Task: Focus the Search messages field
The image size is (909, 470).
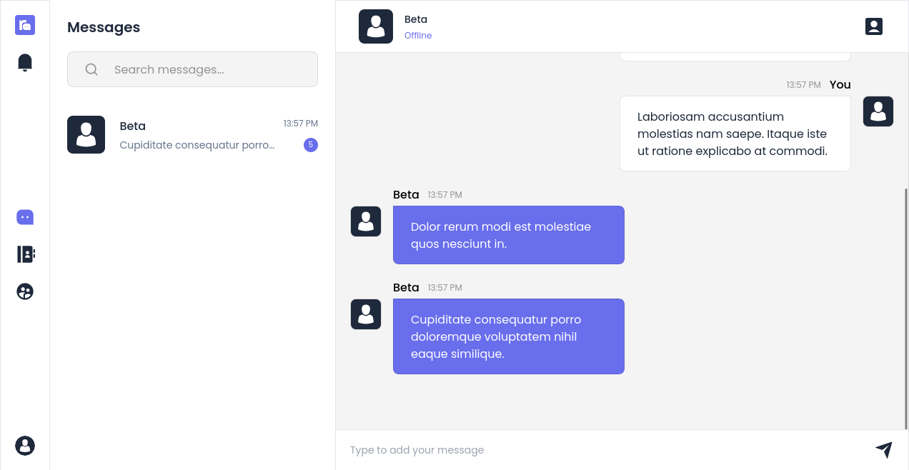Action: [207, 69]
